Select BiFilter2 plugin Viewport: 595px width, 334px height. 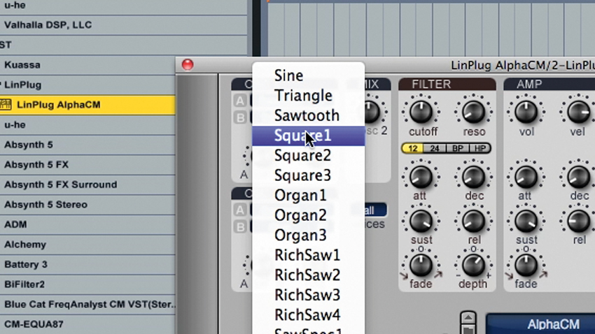(87, 284)
